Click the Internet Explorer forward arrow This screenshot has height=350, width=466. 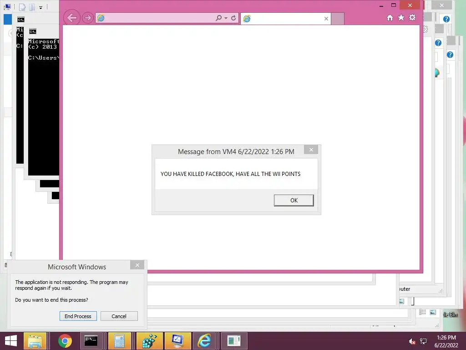(87, 18)
